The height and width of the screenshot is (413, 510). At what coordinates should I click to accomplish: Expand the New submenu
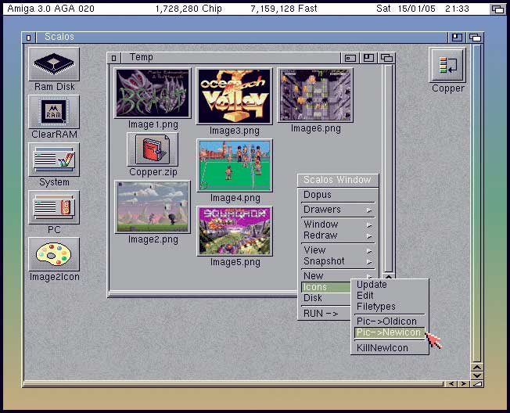click(x=338, y=276)
